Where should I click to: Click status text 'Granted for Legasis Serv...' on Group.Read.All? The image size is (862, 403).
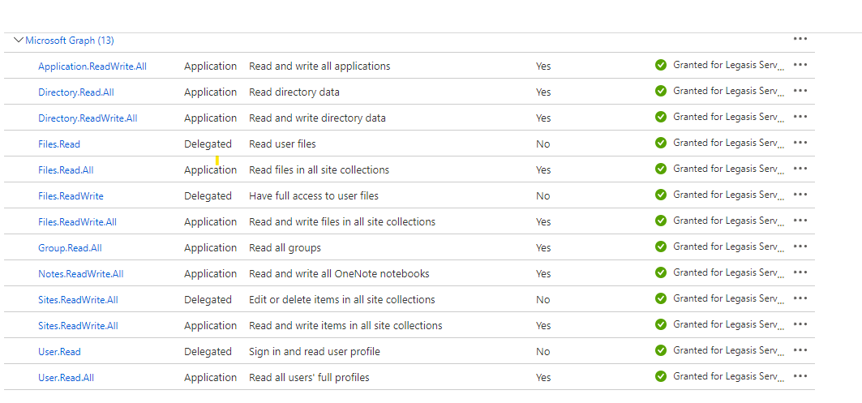pyautogui.click(x=730, y=247)
